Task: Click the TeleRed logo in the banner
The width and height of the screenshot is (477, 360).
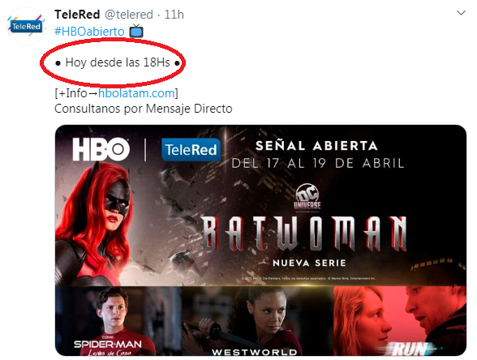Action: point(191,149)
